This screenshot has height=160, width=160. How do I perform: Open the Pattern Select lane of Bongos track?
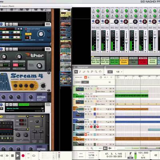(x=100, y=117)
